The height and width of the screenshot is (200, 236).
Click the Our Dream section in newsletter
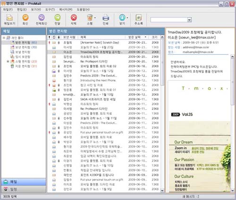[184, 142]
